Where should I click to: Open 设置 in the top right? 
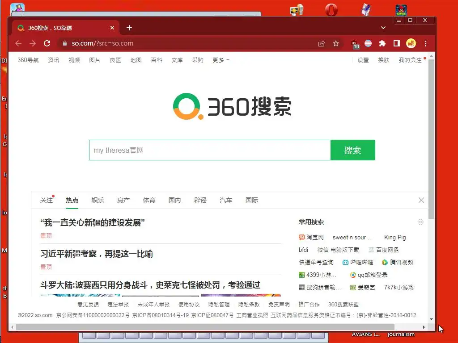363,60
